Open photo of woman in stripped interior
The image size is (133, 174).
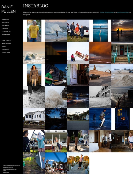point(122,141)
